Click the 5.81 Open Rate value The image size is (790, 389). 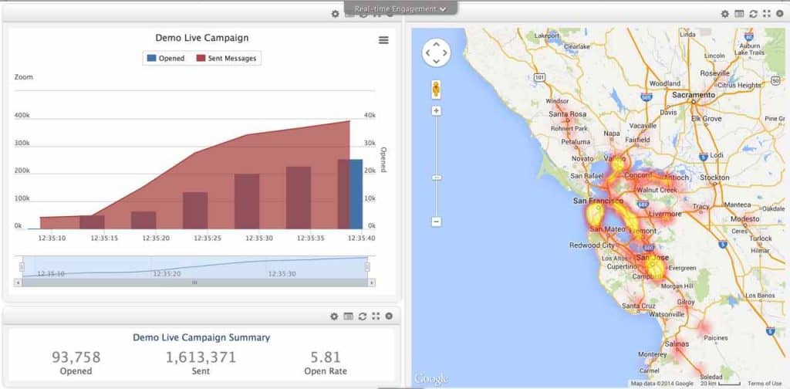click(326, 357)
